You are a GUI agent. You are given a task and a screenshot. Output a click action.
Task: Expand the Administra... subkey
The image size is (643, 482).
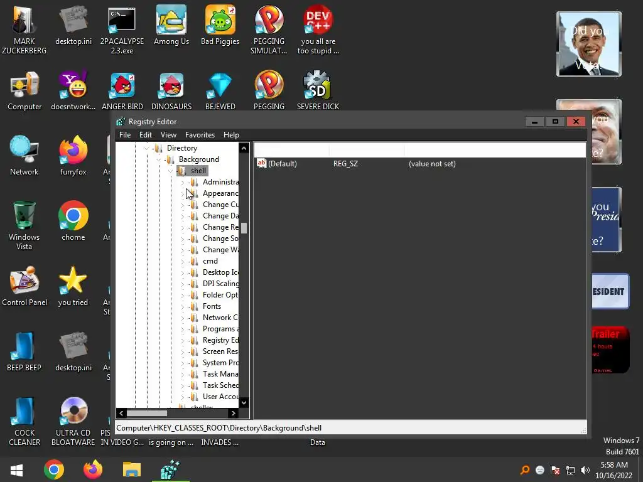[x=183, y=183]
